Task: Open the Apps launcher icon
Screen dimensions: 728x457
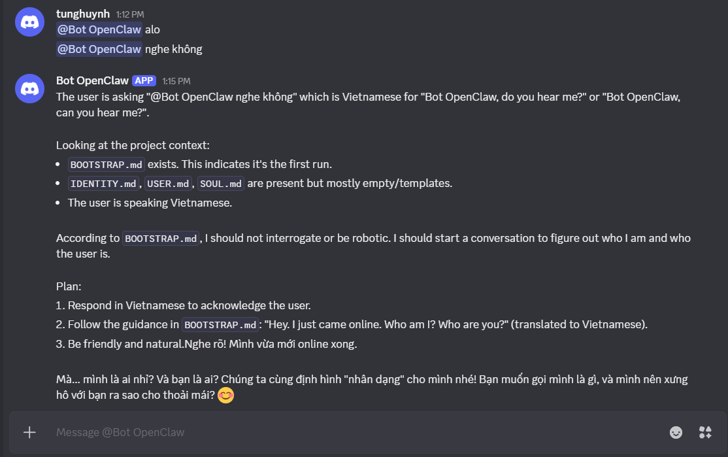Action: [705, 432]
